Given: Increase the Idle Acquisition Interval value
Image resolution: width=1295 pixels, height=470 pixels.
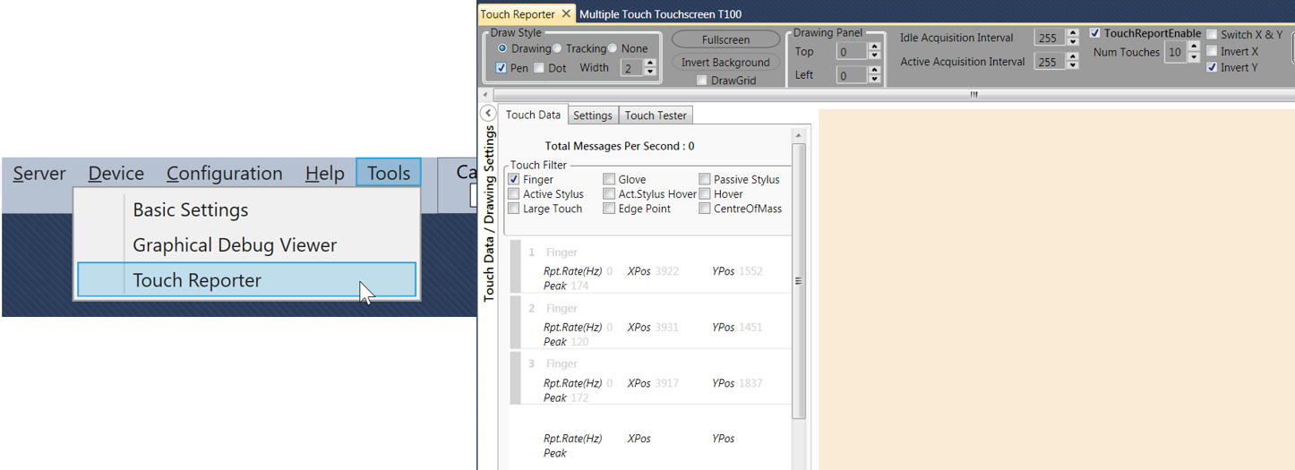Looking at the screenshot, I should 1073,33.
